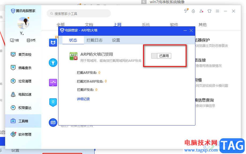Open the 详细记录 link
This screenshot has width=246, height=154.
83,99
